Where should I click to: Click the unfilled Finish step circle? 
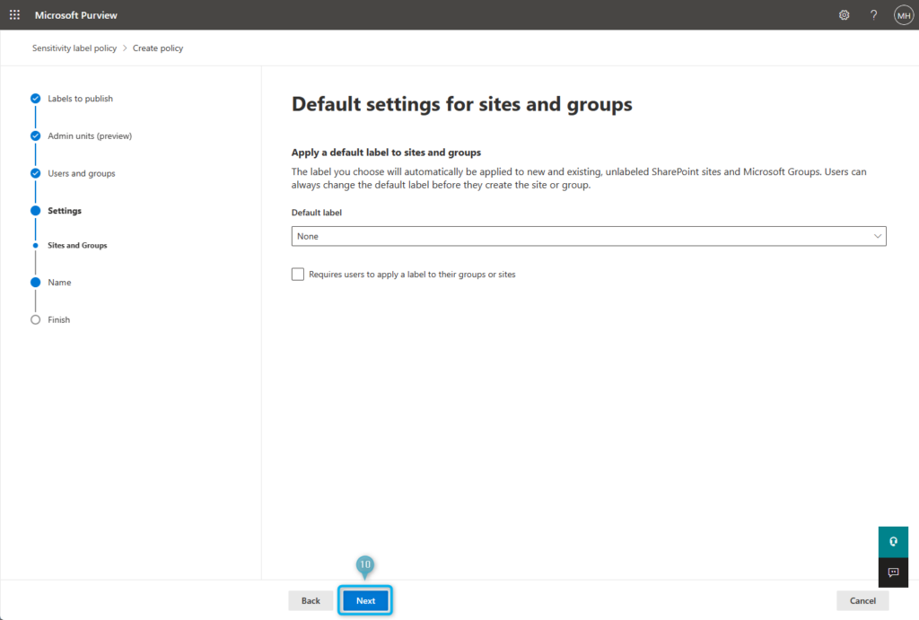(35, 319)
